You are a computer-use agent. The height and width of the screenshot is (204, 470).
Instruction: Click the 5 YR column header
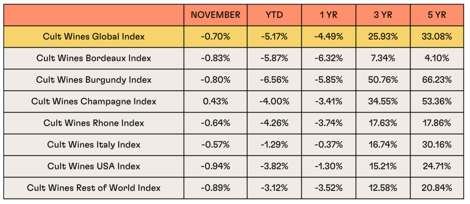click(x=437, y=15)
